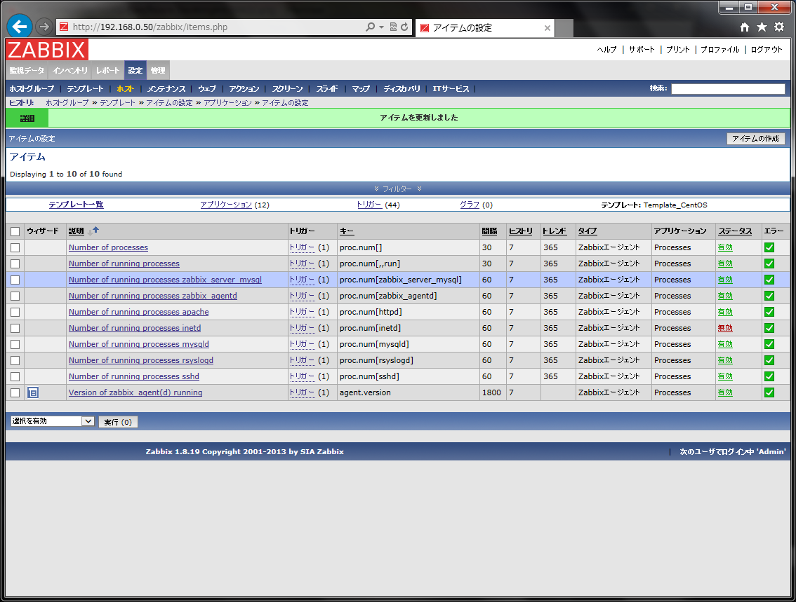Click the 有効 status link for mysqld row
Screen dimensions: 796x602
pos(725,344)
